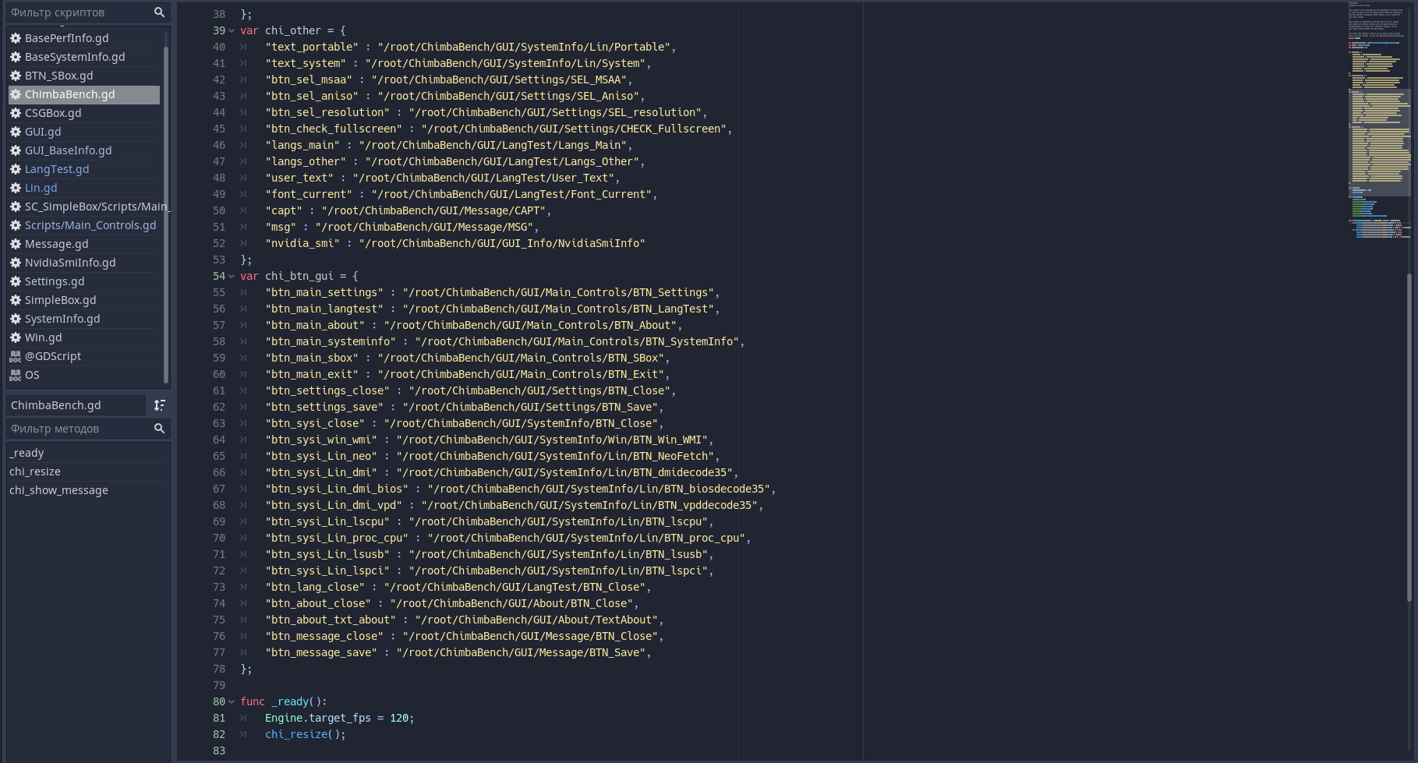Click the gear icon beside GUI.gd

point(16,132)
